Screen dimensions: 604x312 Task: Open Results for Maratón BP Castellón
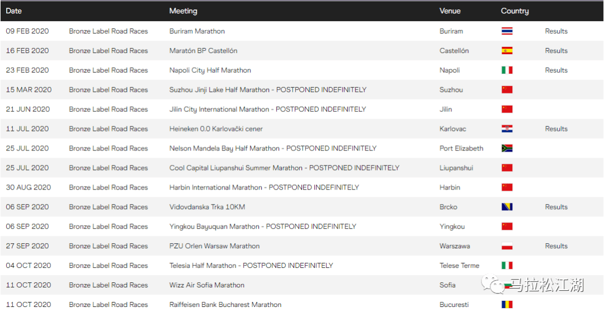pos(556,51)
